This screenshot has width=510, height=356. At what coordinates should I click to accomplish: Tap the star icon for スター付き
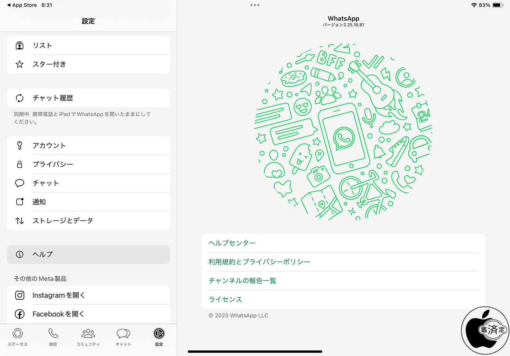(x=19, y=64)
